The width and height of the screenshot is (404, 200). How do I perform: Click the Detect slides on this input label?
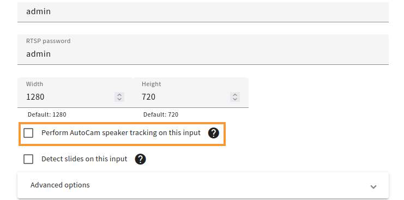point(85,159)
